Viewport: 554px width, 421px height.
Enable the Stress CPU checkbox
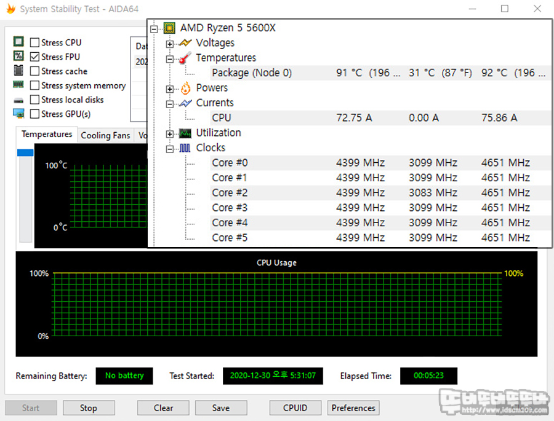point(34,42)
